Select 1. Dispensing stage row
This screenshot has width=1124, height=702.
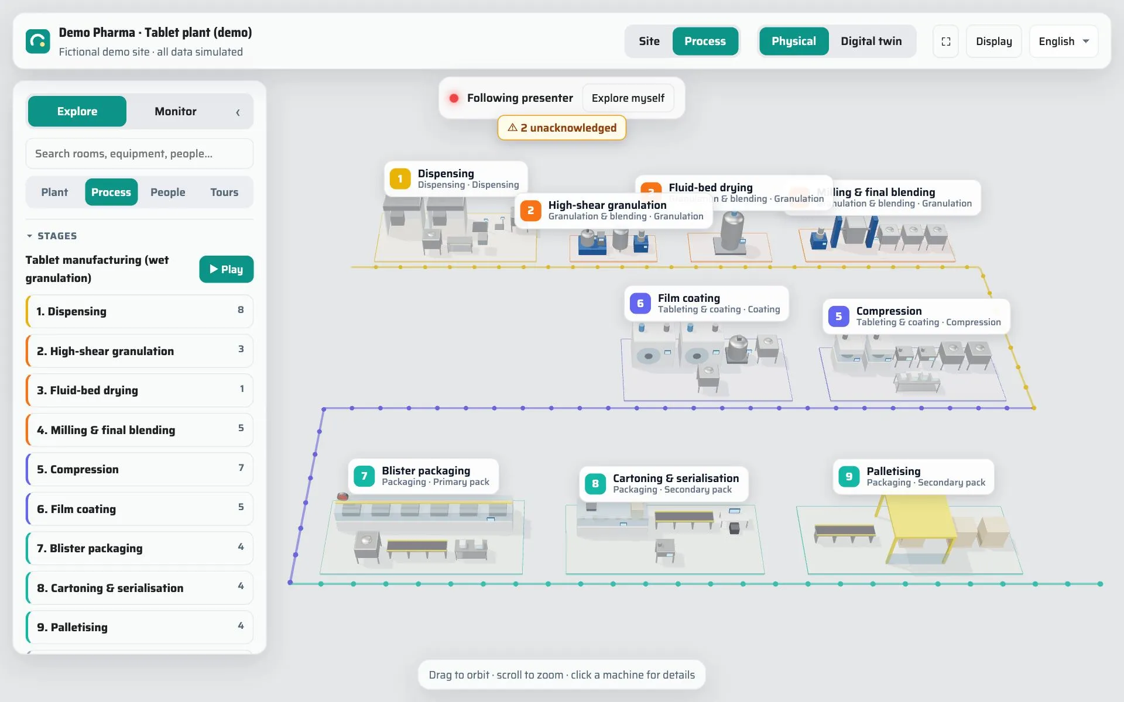(139, 311)
